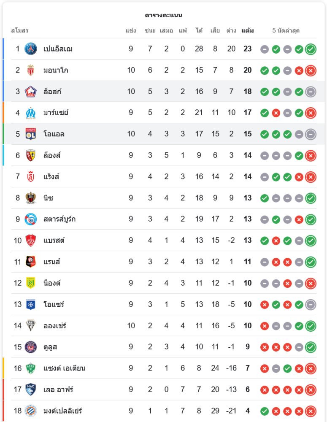327x422 pixels.
Task: Click the Marseille OM logo
Action: 31,113
